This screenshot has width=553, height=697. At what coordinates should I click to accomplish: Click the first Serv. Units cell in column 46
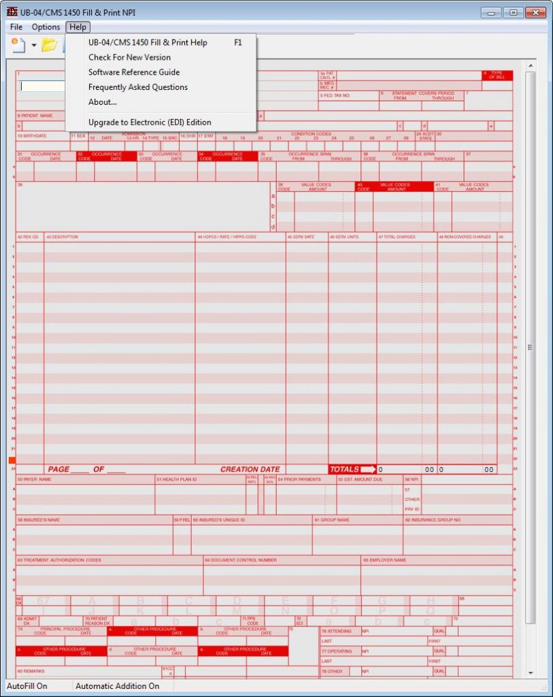352,246
